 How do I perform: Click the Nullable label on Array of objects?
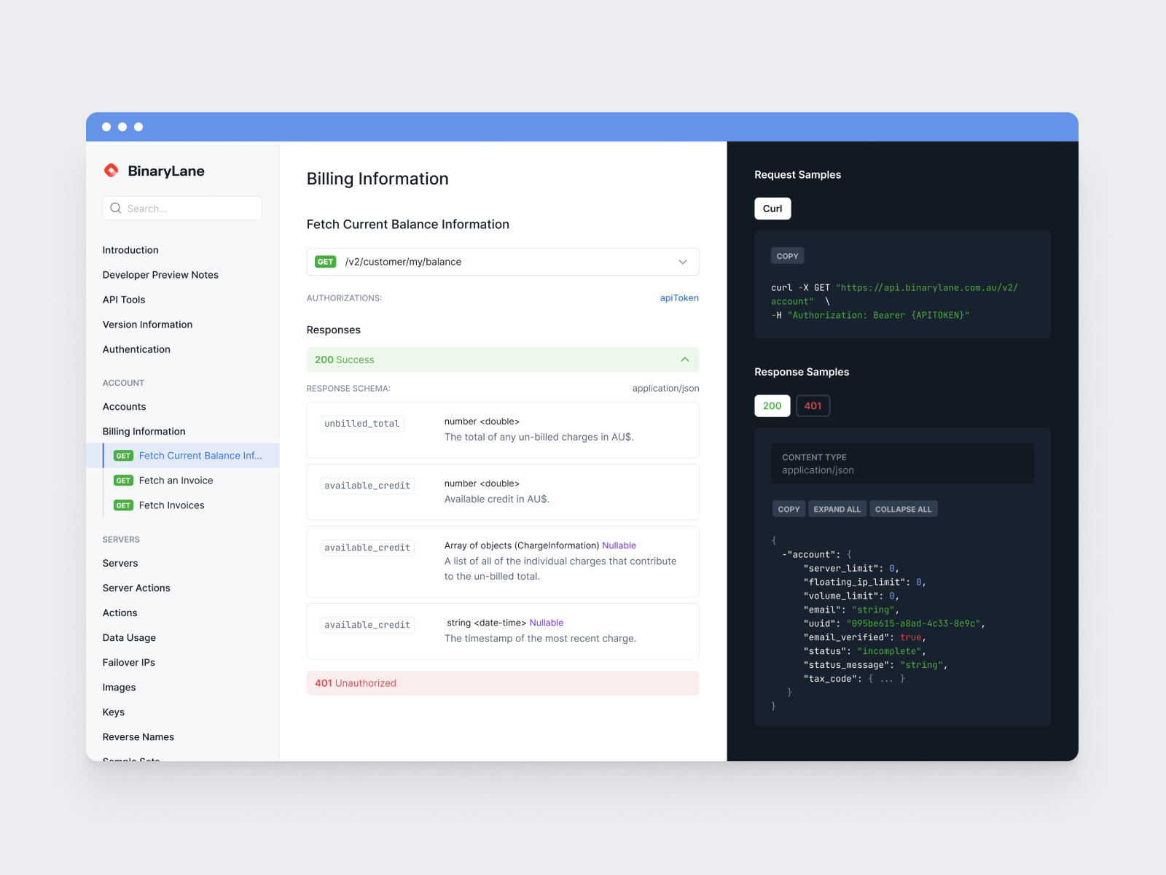pos(619,545)
